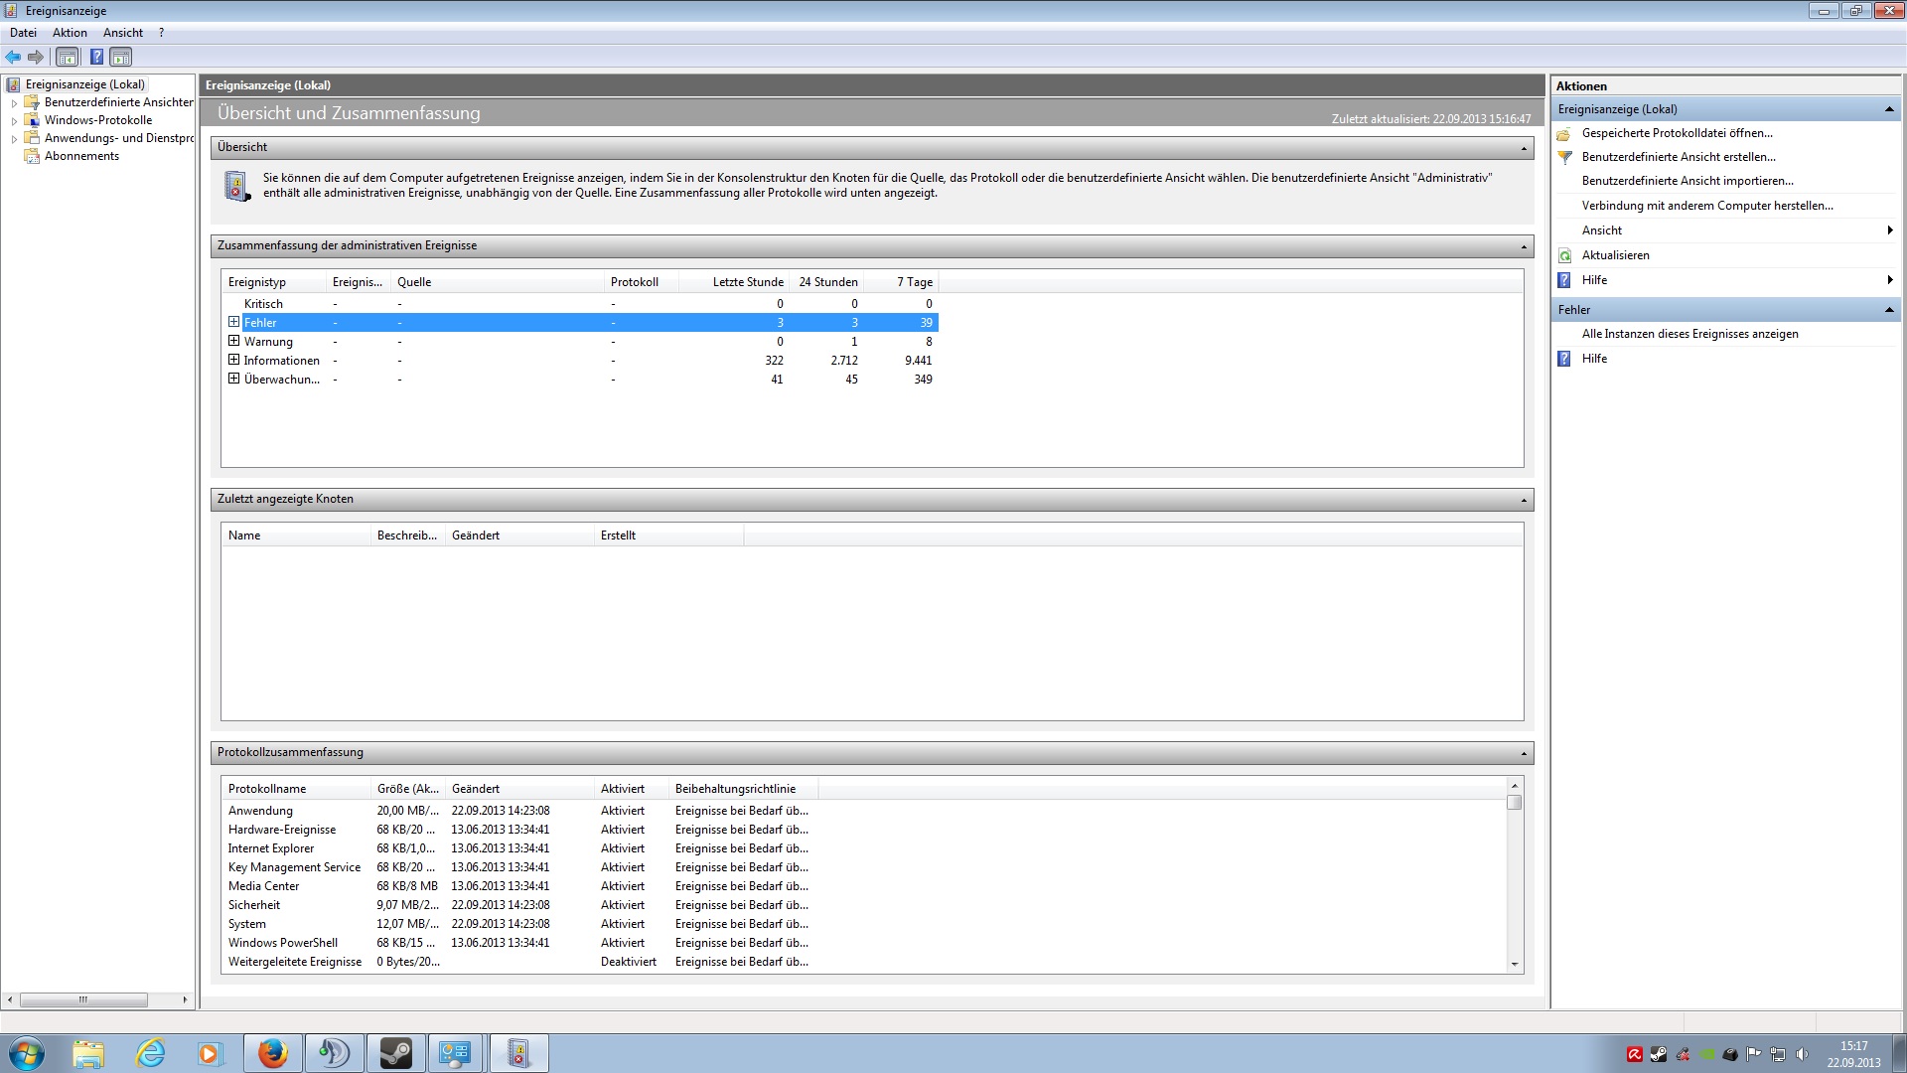This screenshot has height=1073, width=1907.
Task: Click Alle Instanzen dieses Ereignisses anzeigen
Action: [1689, 334]
